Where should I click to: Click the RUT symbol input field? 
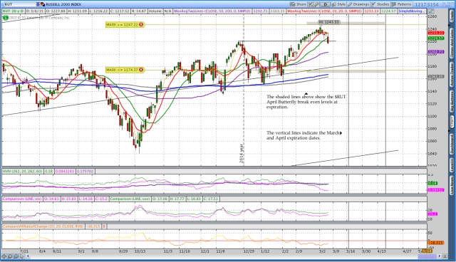point(19,4)
